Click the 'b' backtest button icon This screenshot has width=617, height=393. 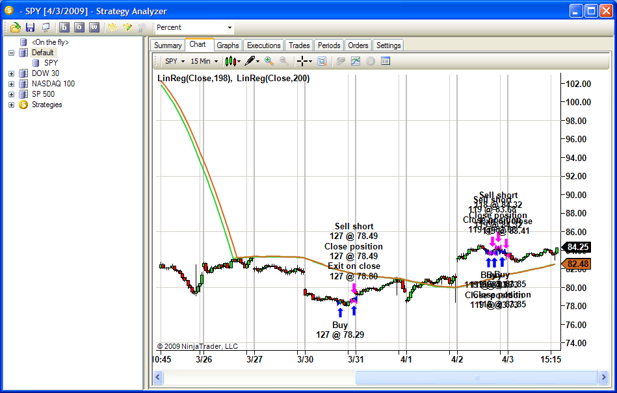click(x=64, y=27)
